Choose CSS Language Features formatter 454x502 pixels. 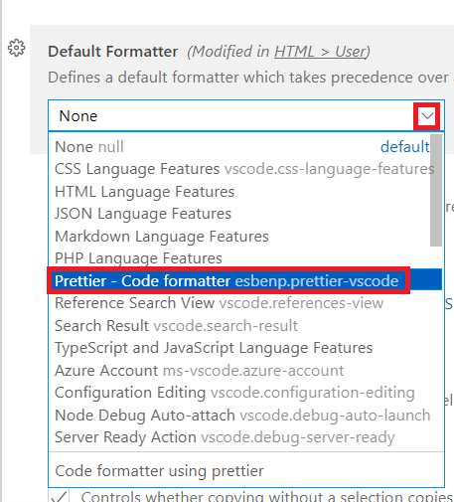(242, 169)
